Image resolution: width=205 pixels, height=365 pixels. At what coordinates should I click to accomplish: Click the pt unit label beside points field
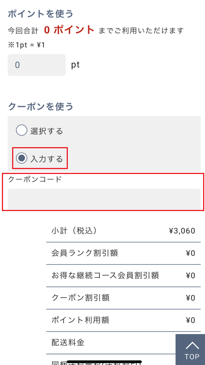tap(75, 65)
